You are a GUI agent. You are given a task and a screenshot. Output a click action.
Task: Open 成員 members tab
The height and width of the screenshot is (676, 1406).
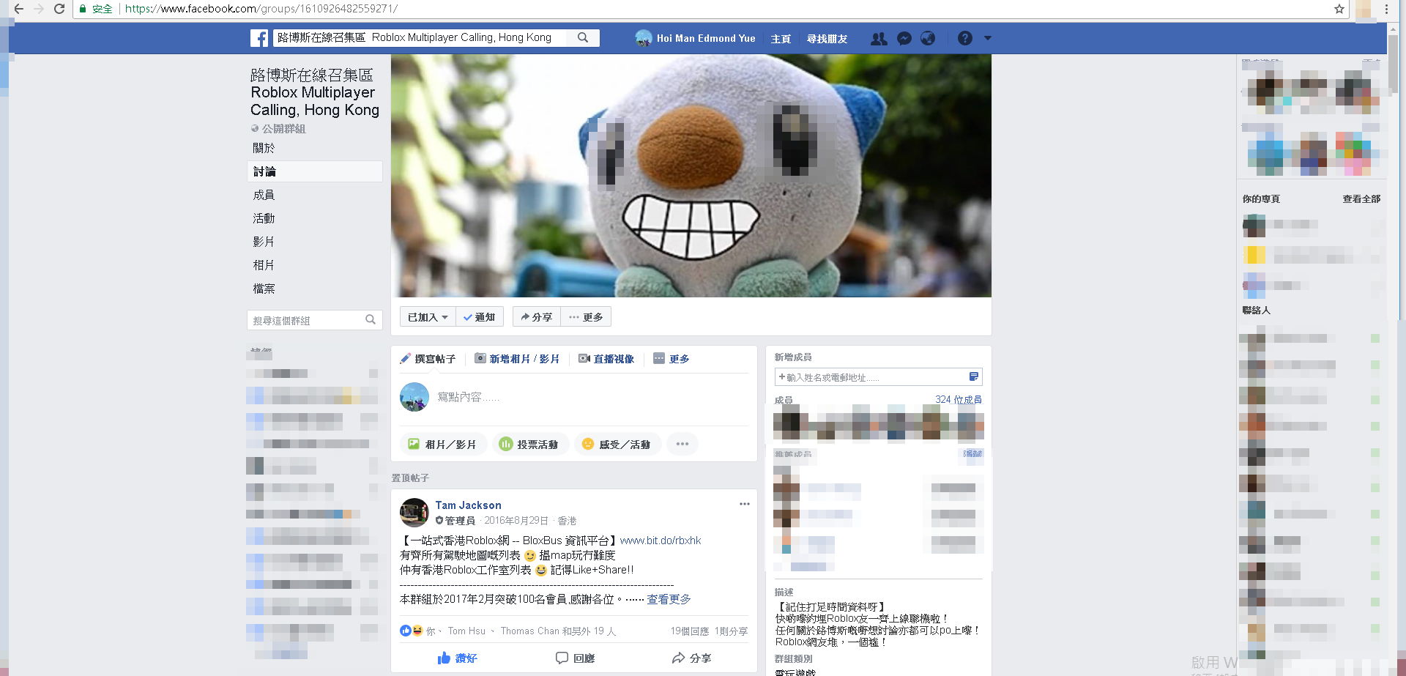[x=264, y=195]
